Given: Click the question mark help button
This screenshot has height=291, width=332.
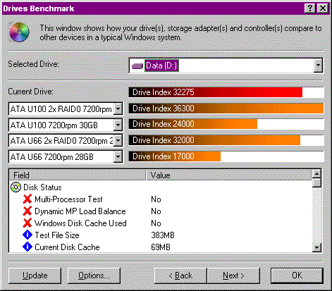Looking at the screenshot, I should click(x=310, y=8).
